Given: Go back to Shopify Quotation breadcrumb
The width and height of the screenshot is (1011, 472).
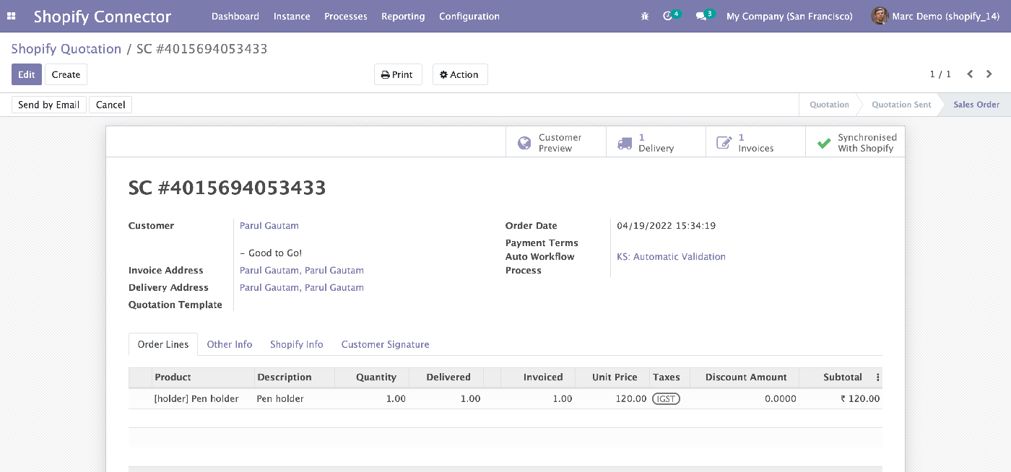Looking at the screenshot, I should [66, 49].
